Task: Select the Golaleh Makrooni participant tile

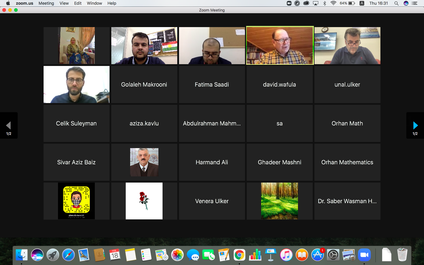Action: tap(144, 85)
